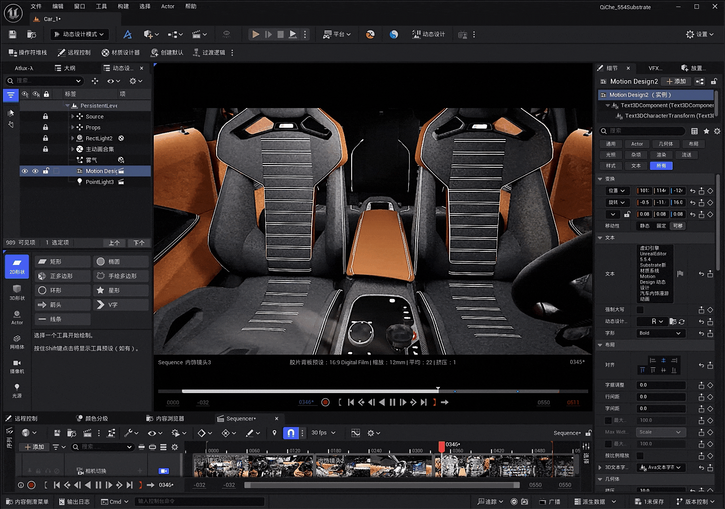Collapse the Layout (布局) section
This screenshot has width=725, height=509.
[600, 345]
